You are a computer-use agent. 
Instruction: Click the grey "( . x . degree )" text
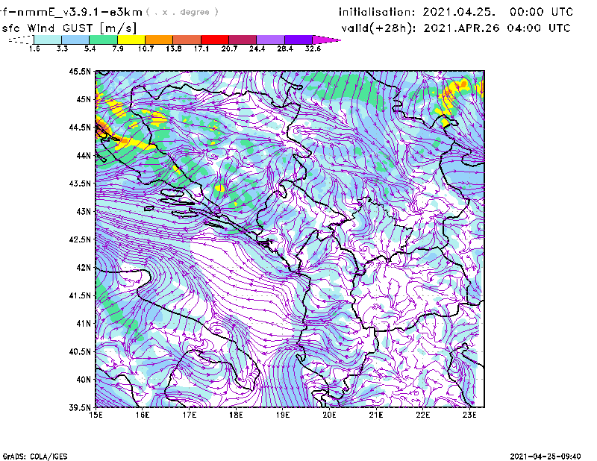coord(182,12)
